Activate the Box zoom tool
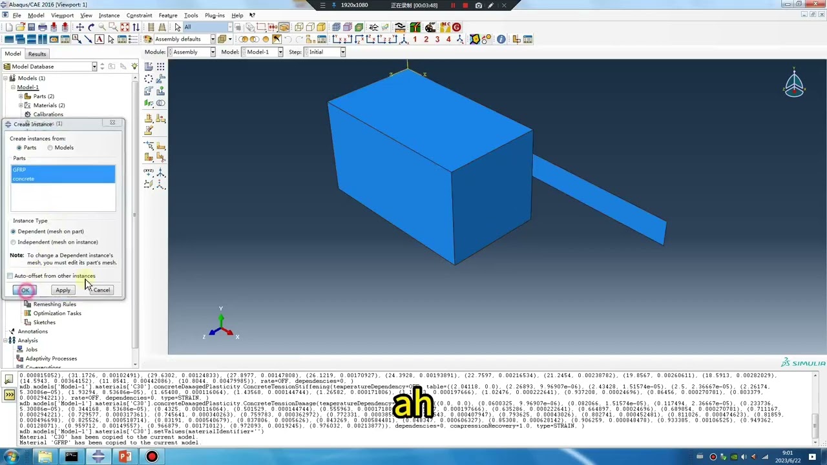The image size is (827, 465). pyautogui.click(x=113, y=27)
